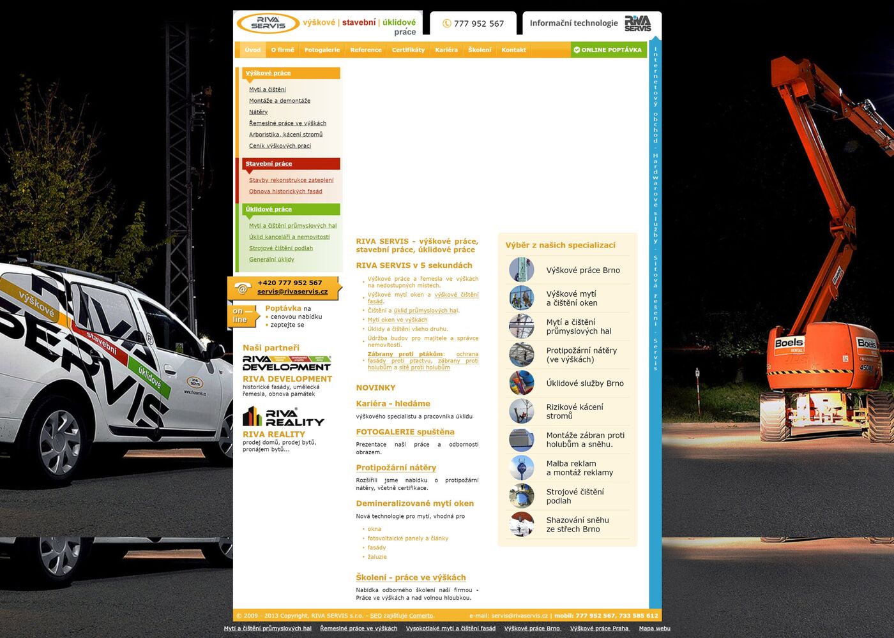This screenshot has width=894, height=638.
Task: Click the checkmark icon on ONLINE POPTÁVKA
Action: pos(577,50)
